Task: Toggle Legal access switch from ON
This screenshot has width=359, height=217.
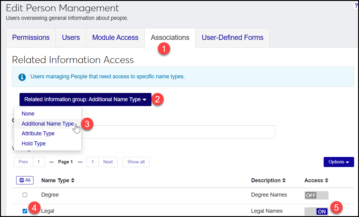Action: pyautogui.click(x=316, y=211)
